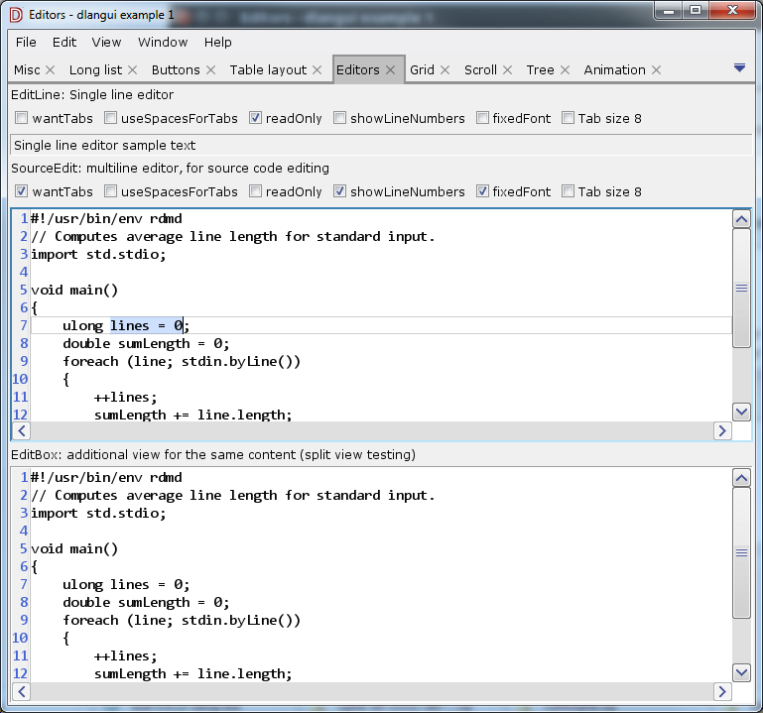Screen dimensions: 763x713
Task: Open the tab overflow dropdown arrow
Action: pos(739,67)
